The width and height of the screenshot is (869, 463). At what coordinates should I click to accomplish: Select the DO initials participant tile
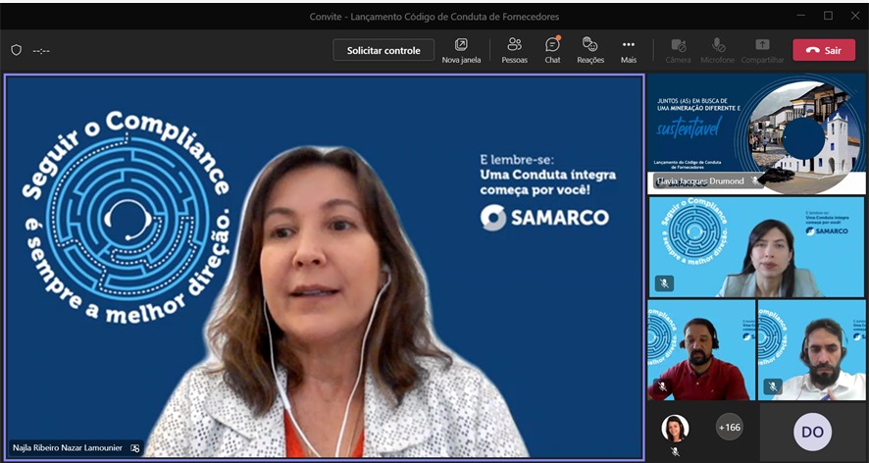click(812, 432)
